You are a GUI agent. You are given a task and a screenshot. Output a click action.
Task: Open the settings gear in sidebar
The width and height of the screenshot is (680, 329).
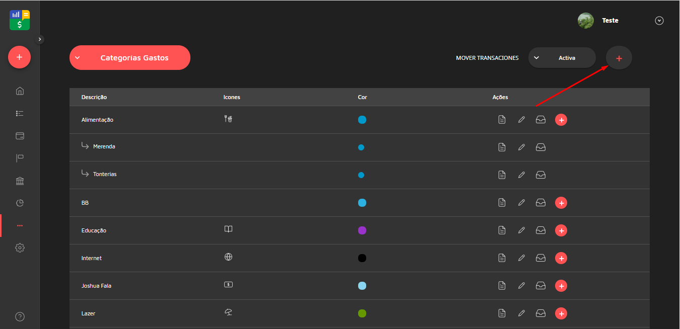coord(20,248)
